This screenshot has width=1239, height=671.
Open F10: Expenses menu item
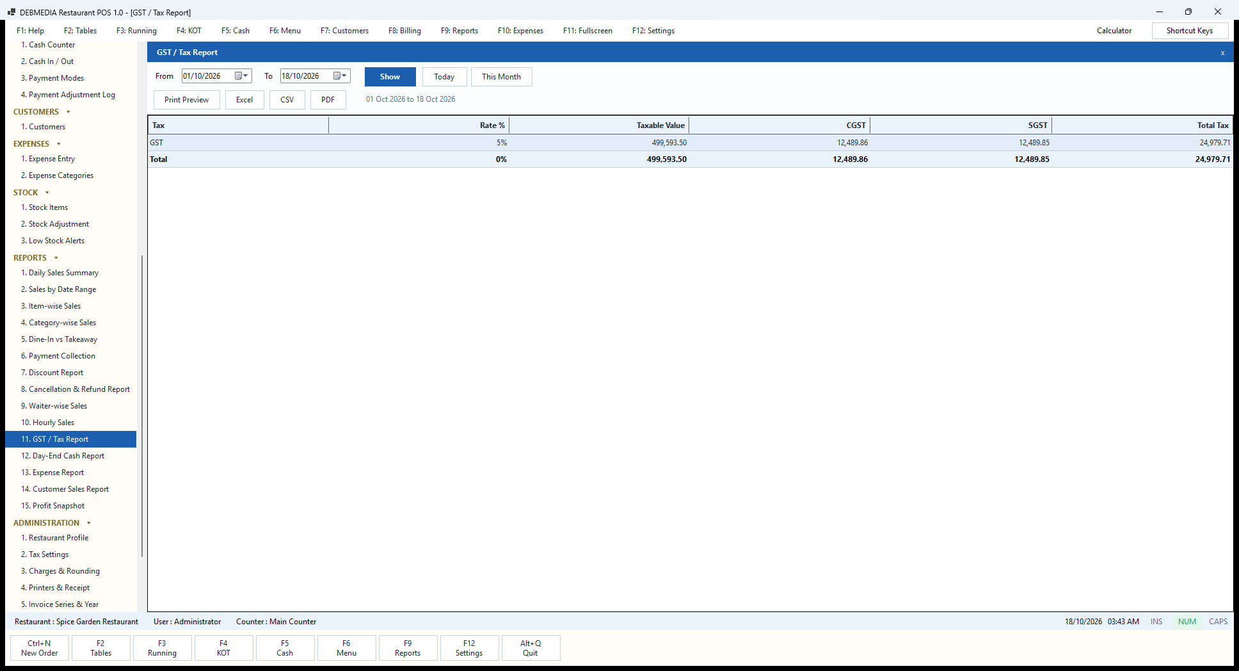pos(520,31)
